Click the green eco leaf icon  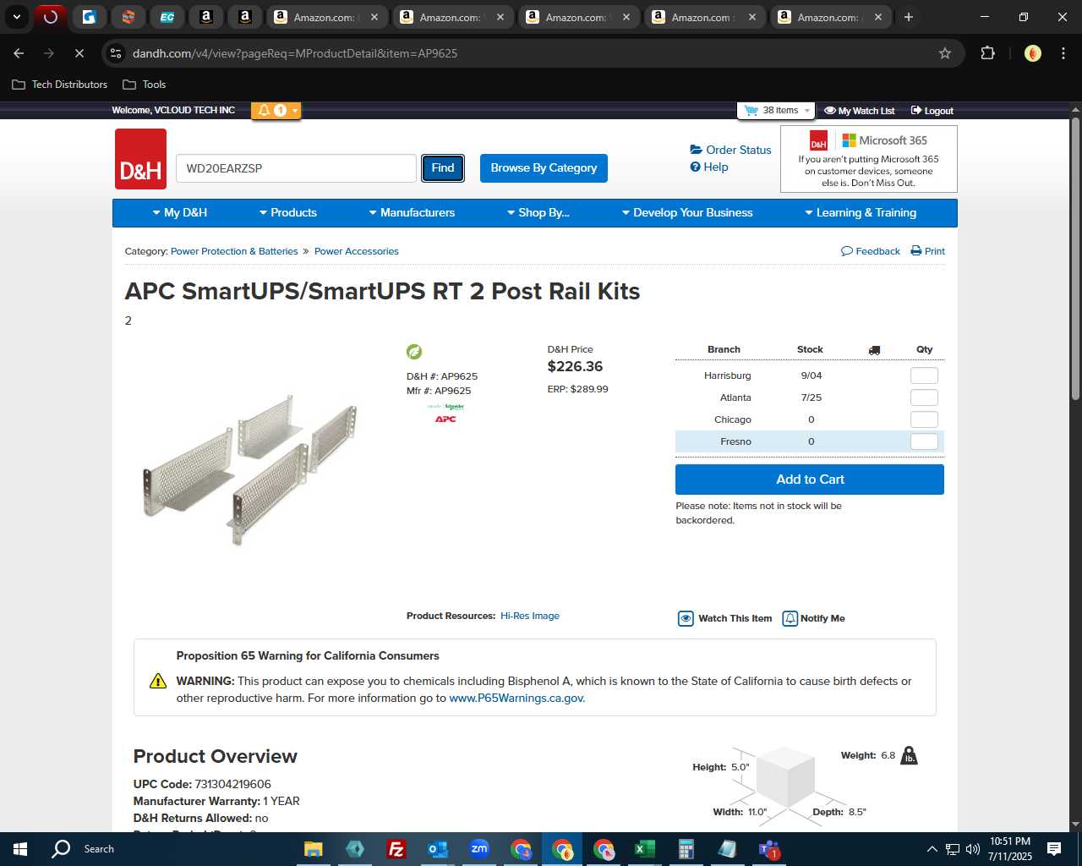(x=414, y=352)
